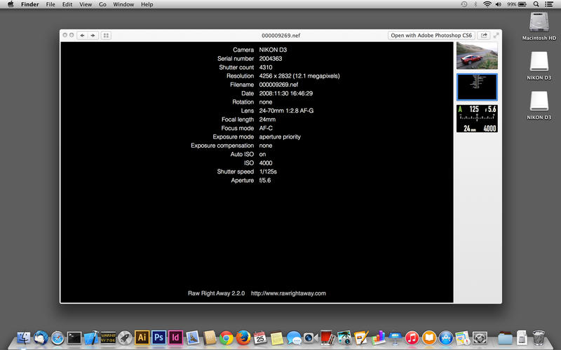Open the View menu

tap(86, 4)
